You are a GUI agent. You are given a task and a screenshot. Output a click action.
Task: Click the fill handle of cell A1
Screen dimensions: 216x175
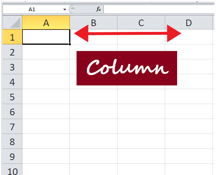coord(70,44)
